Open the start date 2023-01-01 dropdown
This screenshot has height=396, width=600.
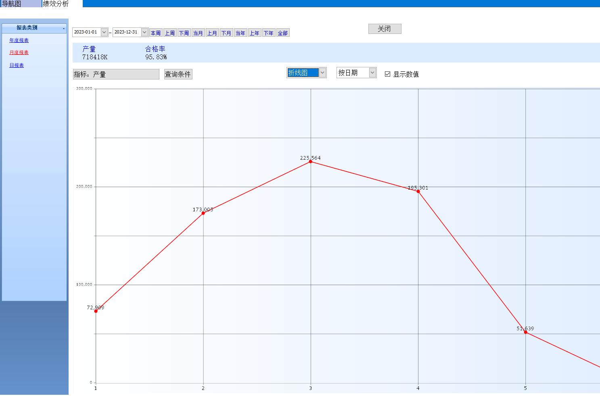tap(104, 32)
